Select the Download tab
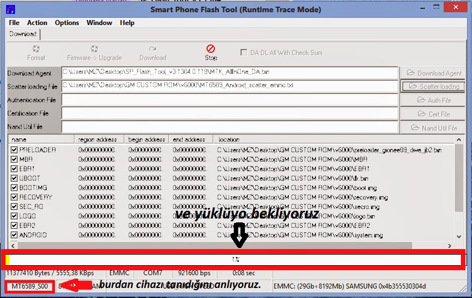The height and width of the screenshot is (298, 472). [x=23, y=34]
